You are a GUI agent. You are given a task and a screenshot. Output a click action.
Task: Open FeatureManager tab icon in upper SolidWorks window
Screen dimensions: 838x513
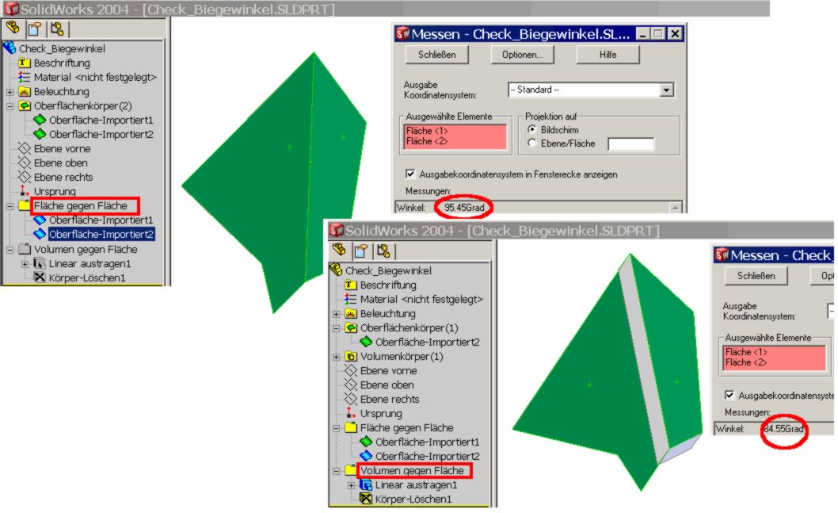[x=13, y=28]
